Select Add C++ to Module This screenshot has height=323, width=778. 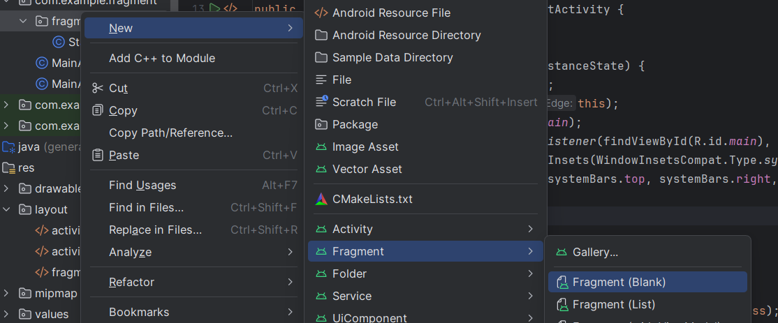coord(162,58)
